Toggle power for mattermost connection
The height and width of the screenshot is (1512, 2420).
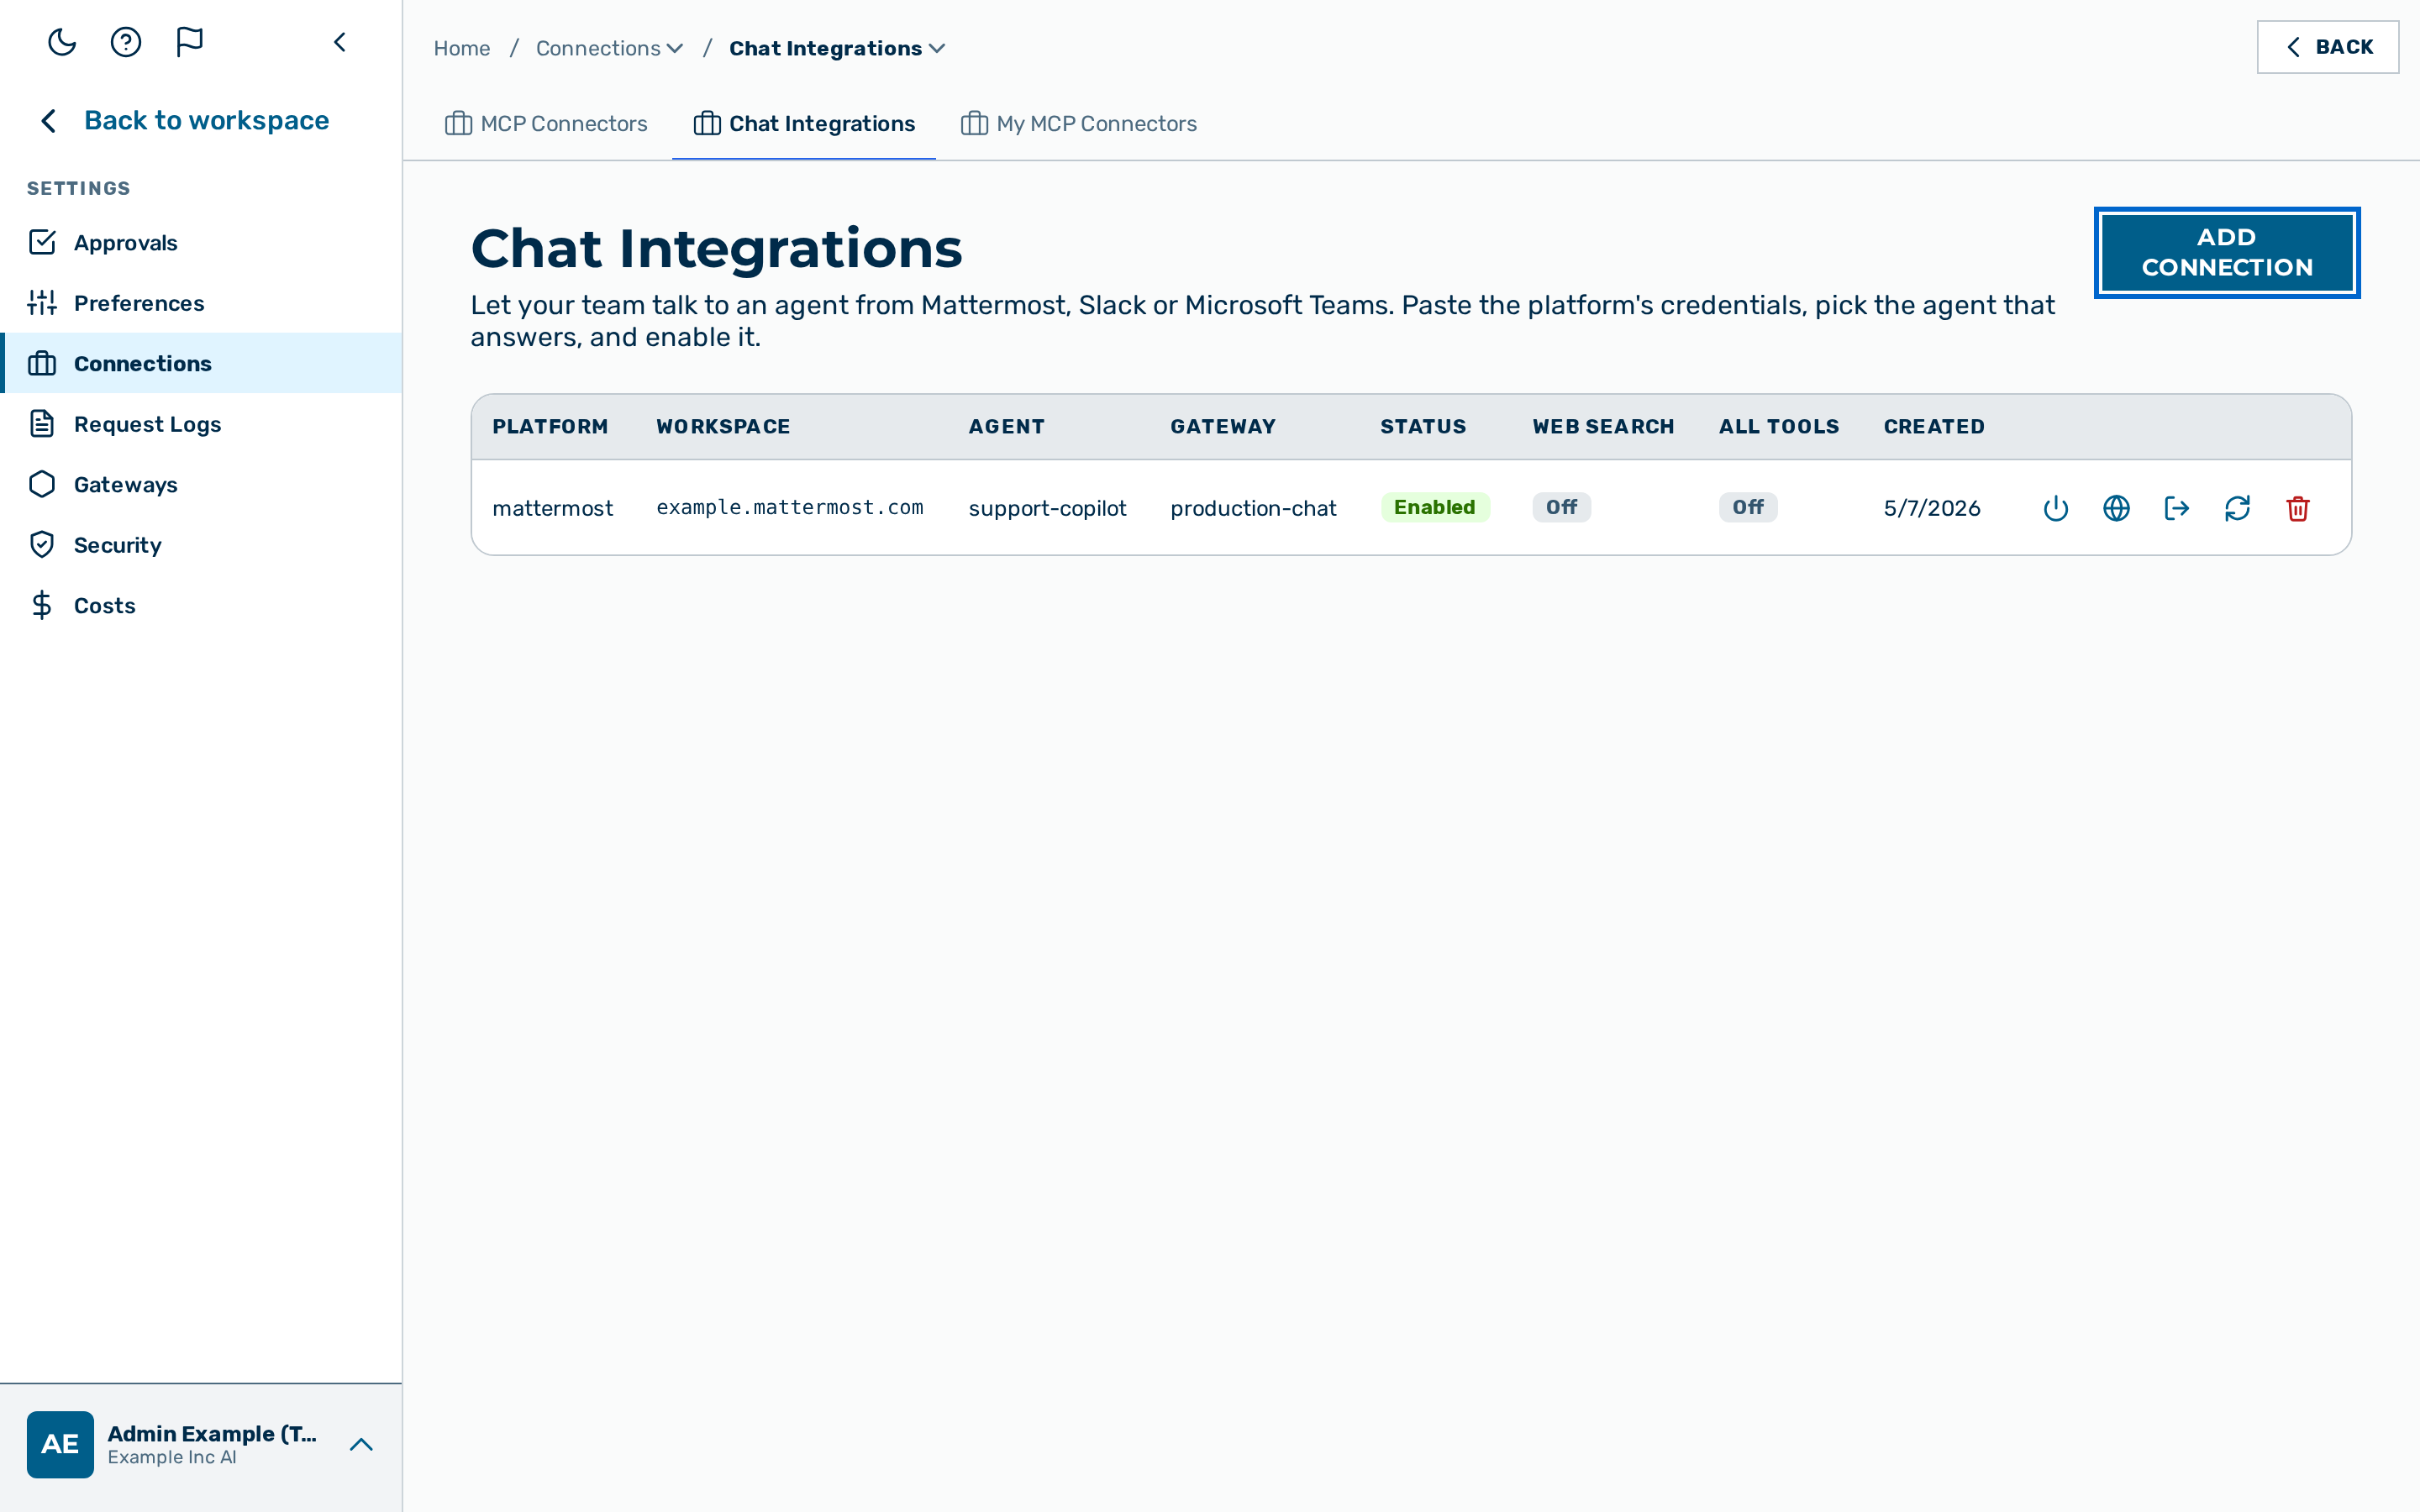tap(2056, 508)
